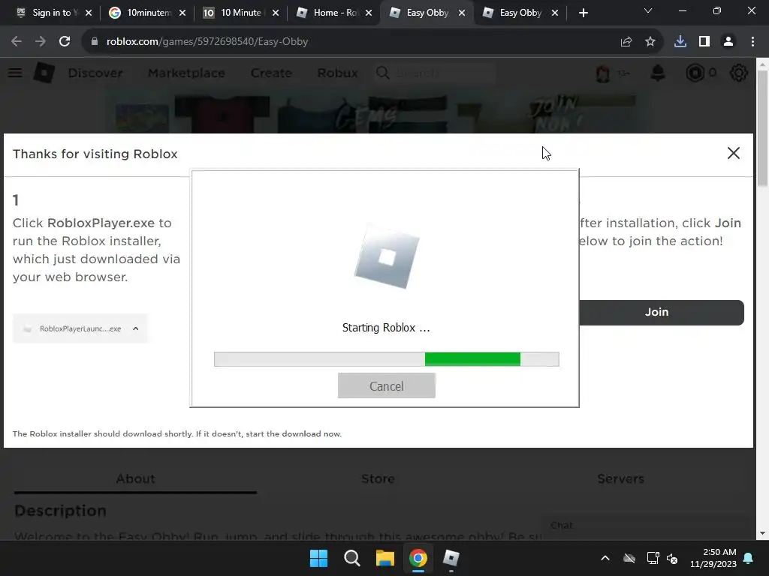Open Windows taskbar search
The width and height of the screenshot is (769, 576).
pos(351,558)
